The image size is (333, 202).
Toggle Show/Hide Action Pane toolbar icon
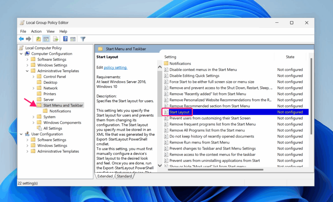(73, 39)
